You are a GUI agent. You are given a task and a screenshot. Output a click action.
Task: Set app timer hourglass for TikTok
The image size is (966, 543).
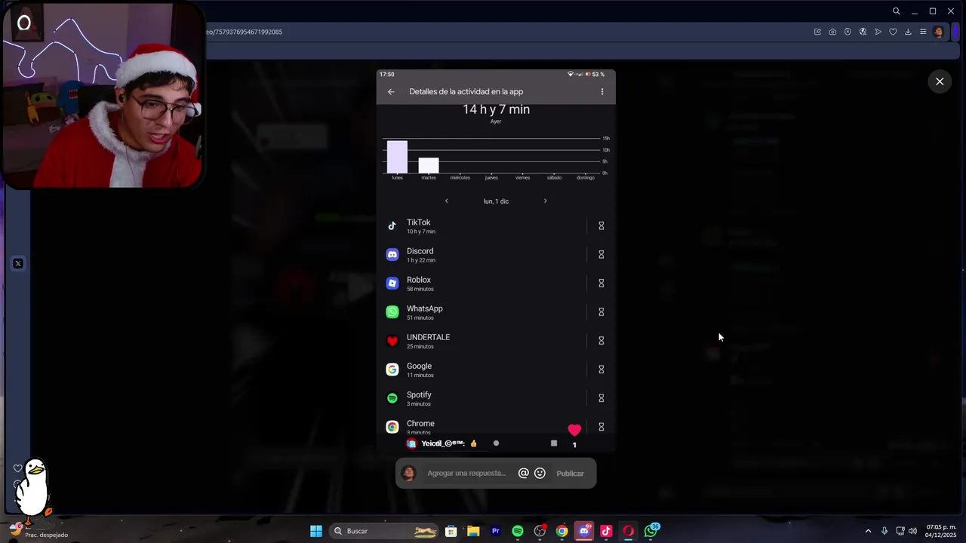click(x=601, y=225)
